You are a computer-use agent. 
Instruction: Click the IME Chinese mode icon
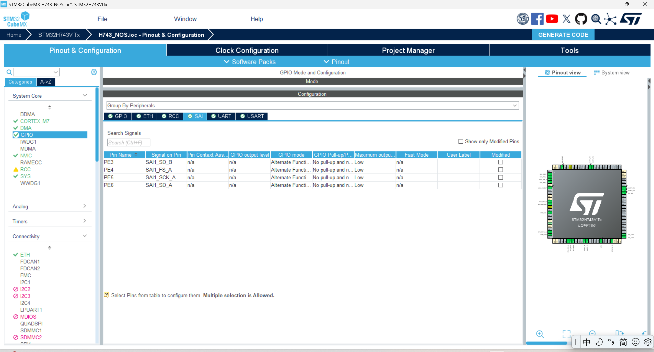pyautogui.click(x=587, y=342)
